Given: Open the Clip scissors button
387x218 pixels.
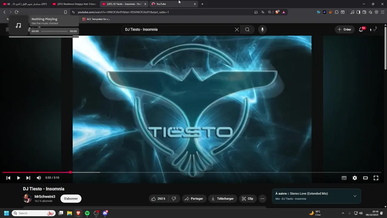Looking at the screenshot, I should [248, 199].
